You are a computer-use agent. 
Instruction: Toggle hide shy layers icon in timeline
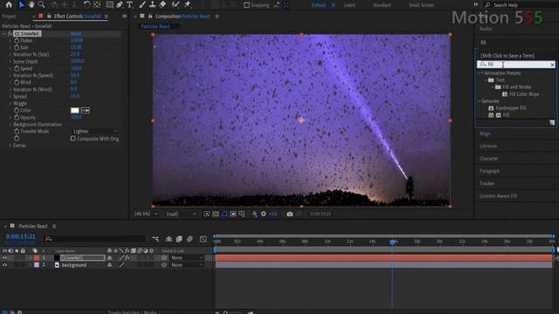[x=169, y=239]
